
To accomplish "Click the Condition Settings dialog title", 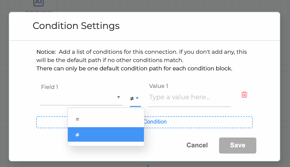I will [76, 26].
